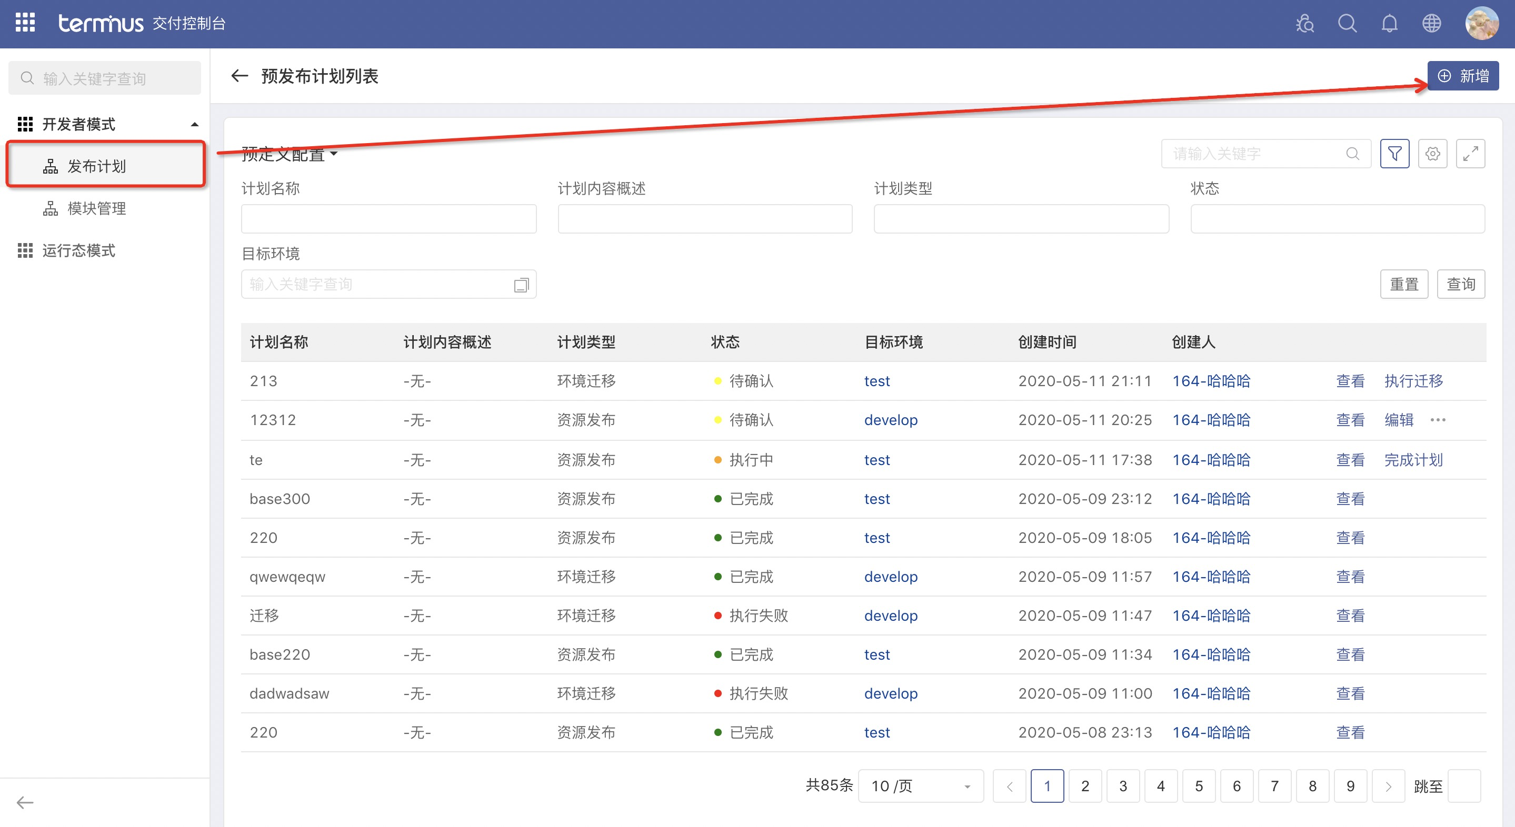This screenshot has height=827, width=1515.
Task: Open the app grid launcher icon
Action: click(x=25, y=23)
